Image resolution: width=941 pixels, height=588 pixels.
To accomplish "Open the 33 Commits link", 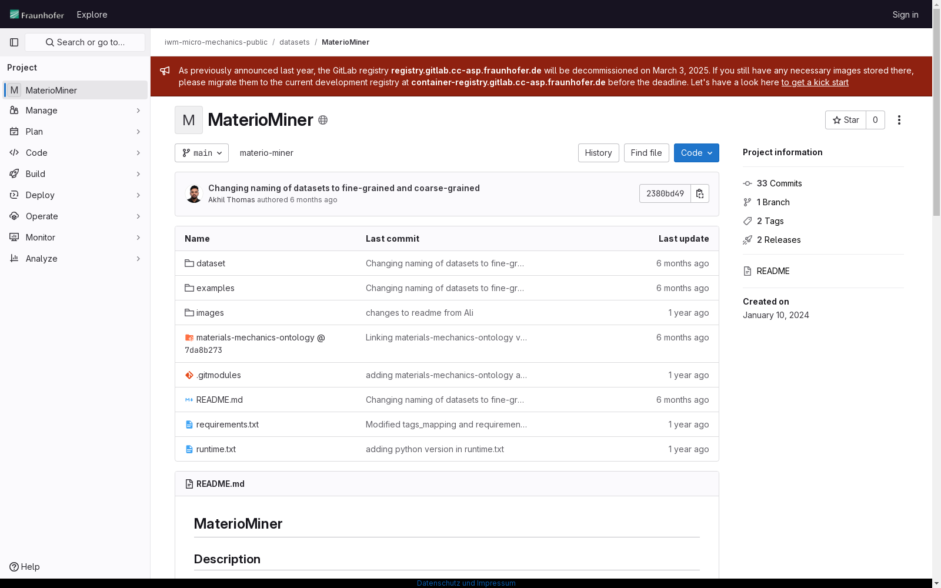I will click(x=779, y=183).
